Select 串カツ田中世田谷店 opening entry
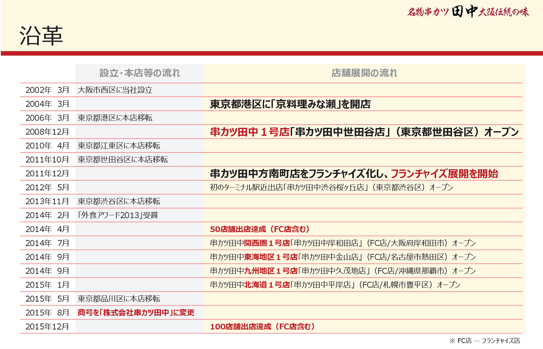The image size is (543, 349). pyautogui.click(x=364, y=132)
